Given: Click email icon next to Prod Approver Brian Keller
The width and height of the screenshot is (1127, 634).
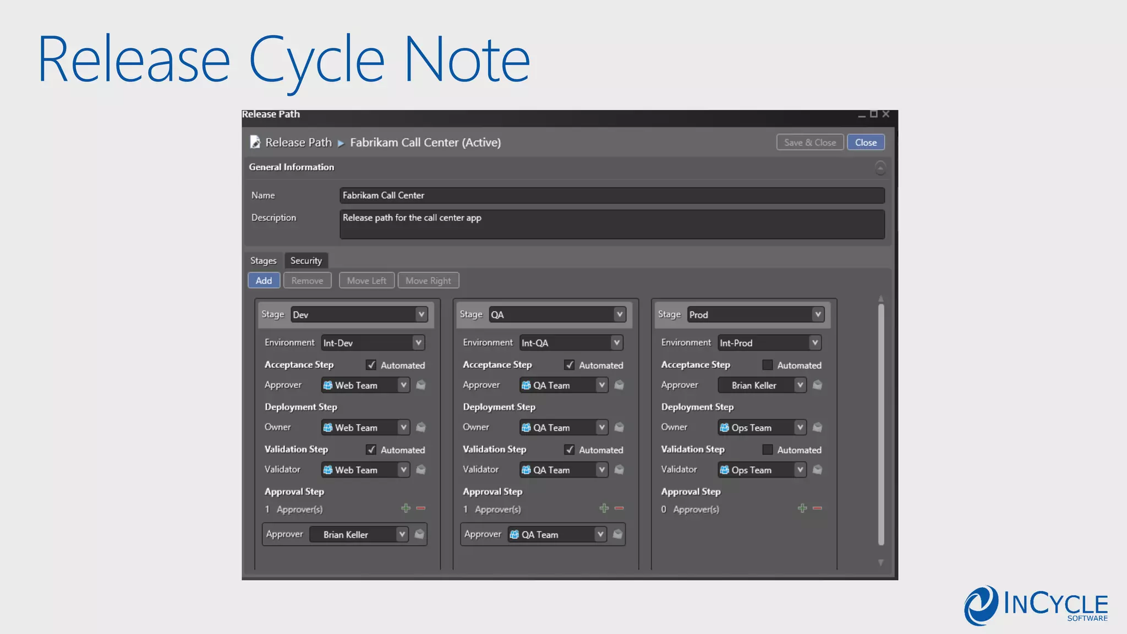Looking at the screenshot, I should tap(818, 385).
